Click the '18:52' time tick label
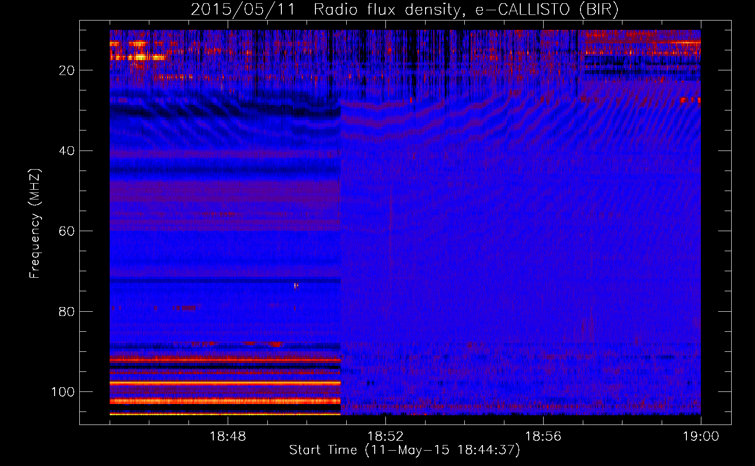The image size is (755, 466). pyautogui.click(x=385, y=437)
